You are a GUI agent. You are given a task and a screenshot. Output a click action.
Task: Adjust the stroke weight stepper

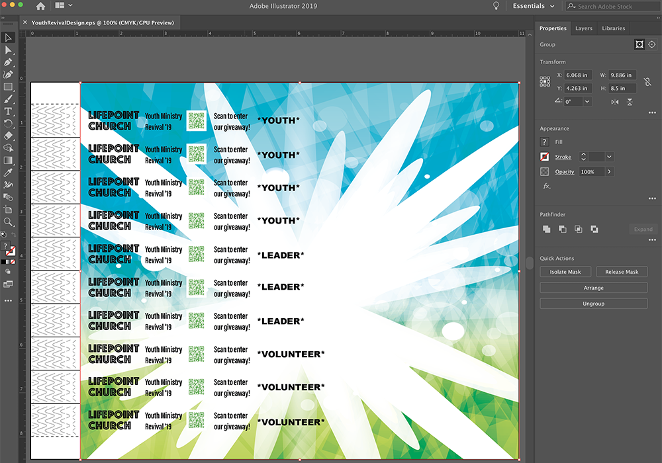pos(583,157)
